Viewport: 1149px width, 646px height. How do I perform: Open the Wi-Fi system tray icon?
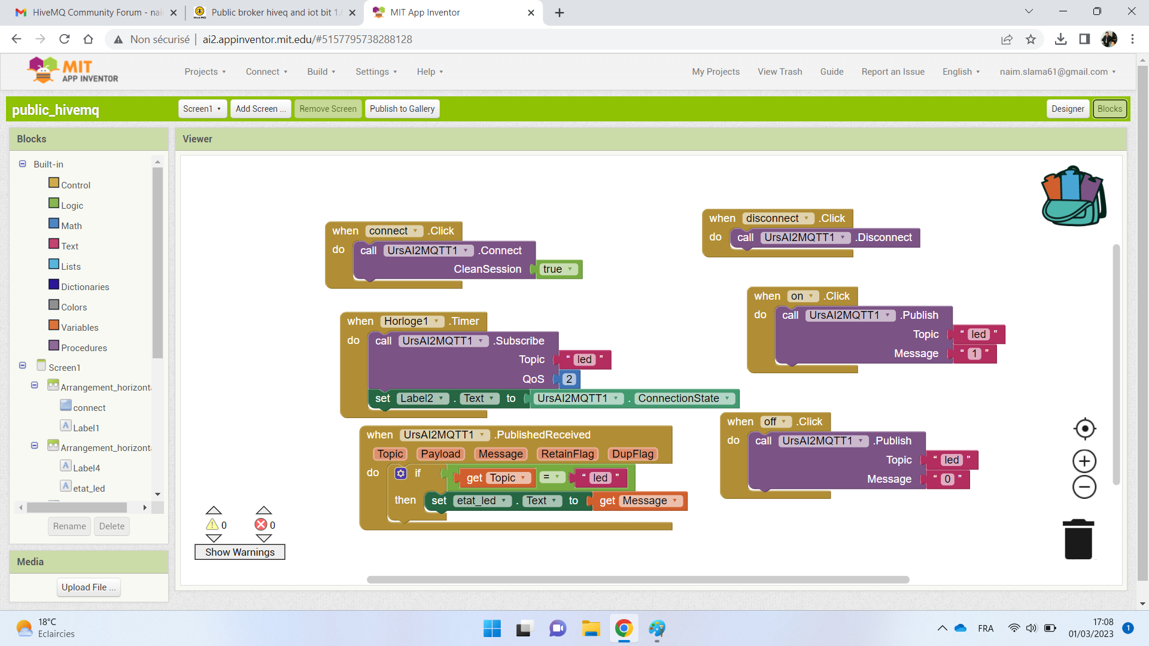tap(1014, 628)
